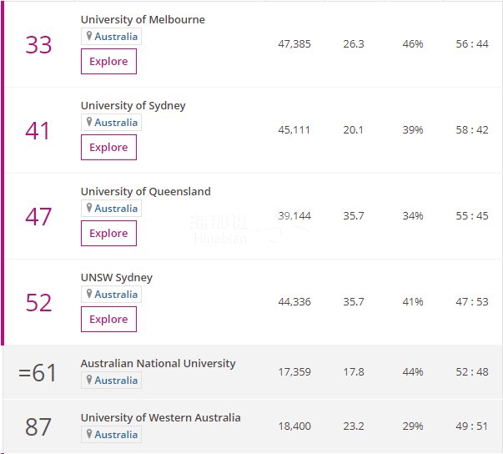The height and width of the screenshot is (454, 503).
Task: Select the Australia link under UNSW Sydney
Action: pos(116,295)
